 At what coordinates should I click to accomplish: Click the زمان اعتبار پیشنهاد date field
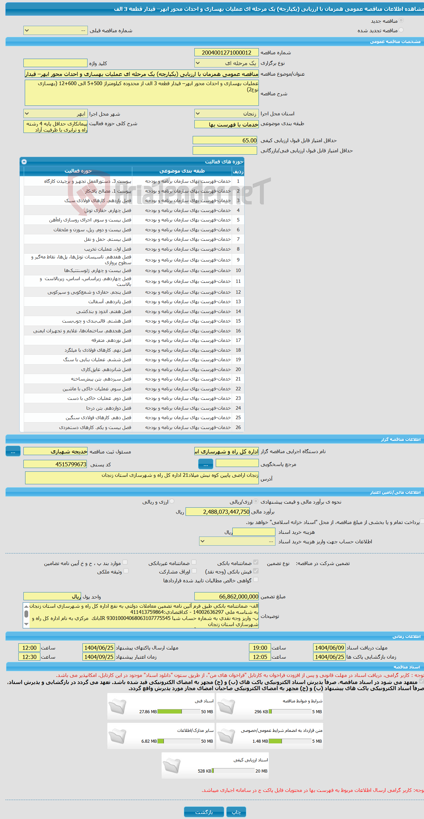(99, 657)
